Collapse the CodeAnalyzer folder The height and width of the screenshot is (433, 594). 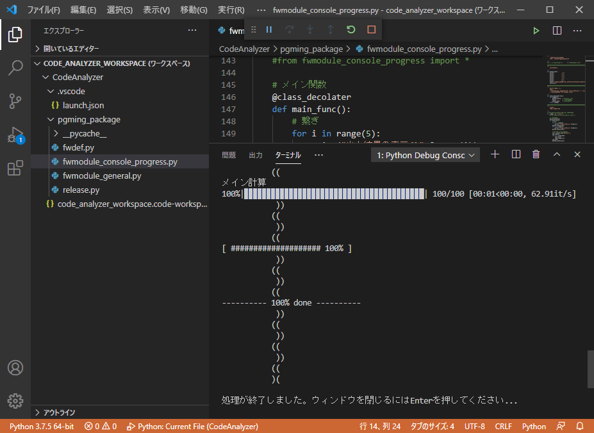(120, 78)
